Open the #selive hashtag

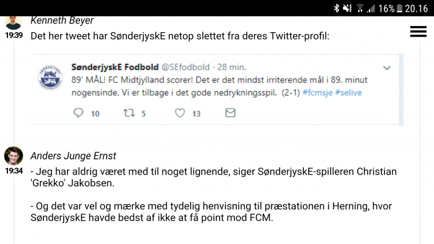[348, 92]
